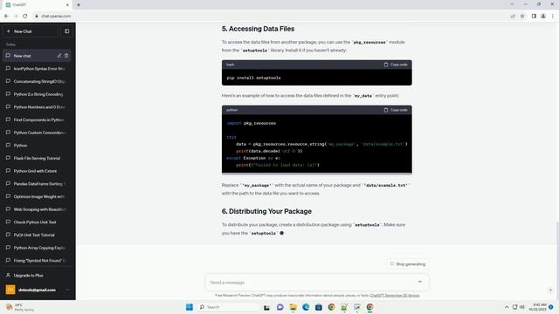Image resolution: width=559 pixels, height=314 pixels.
Task: Select the ChatGPT browser tab
Action: click(36, 5)
